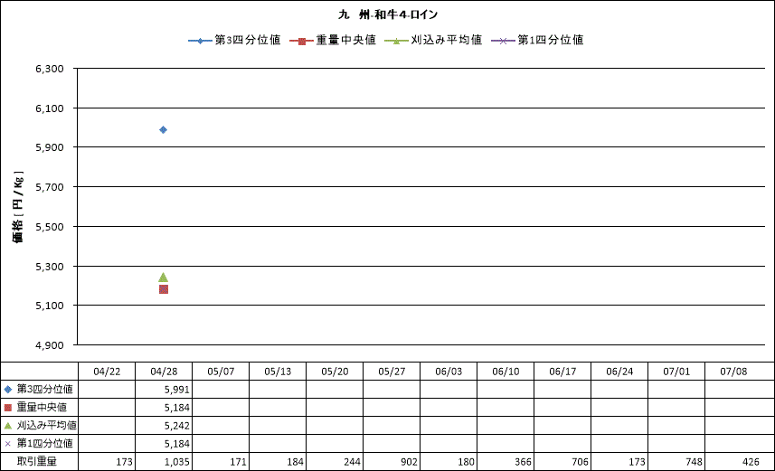Click the 第1四分位値 row label in the table
Viewport: 775px width, 471px height.
pos(45,443)
